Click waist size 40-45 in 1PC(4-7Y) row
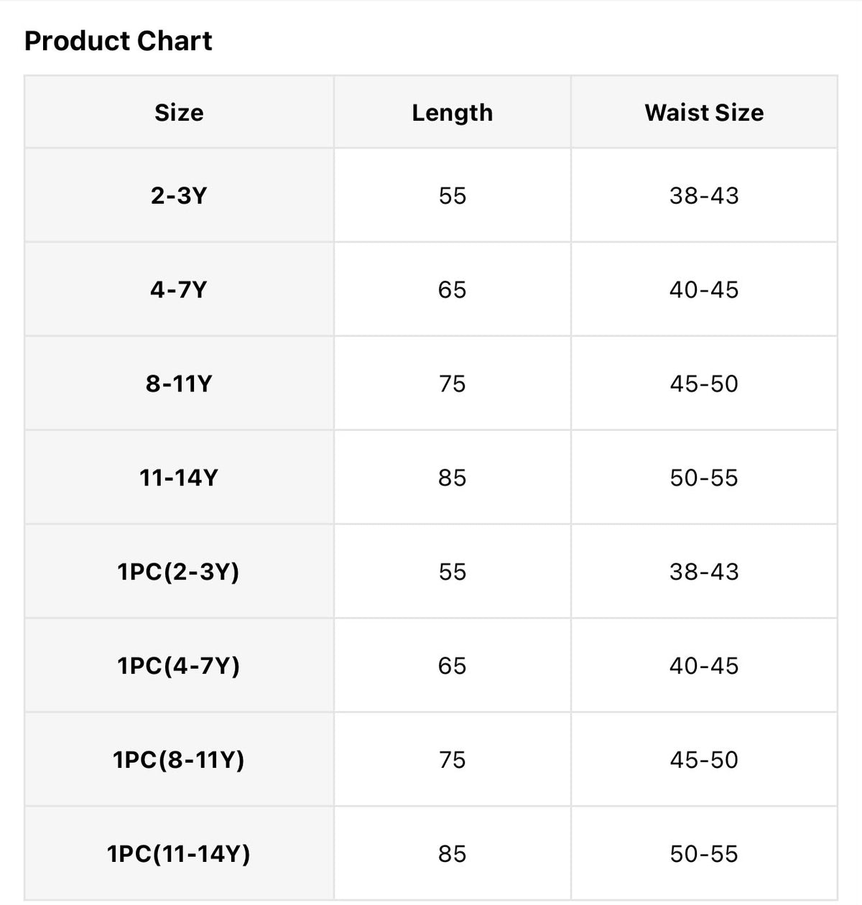Screen dimensions: 862x905 tap(704, 666)
